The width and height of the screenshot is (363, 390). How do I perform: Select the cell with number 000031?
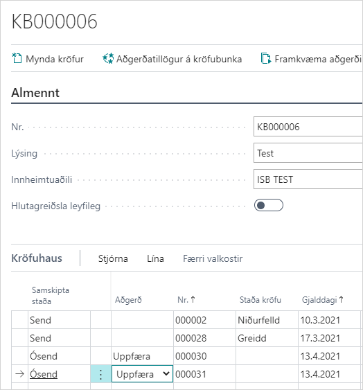[x=204, y=374]
